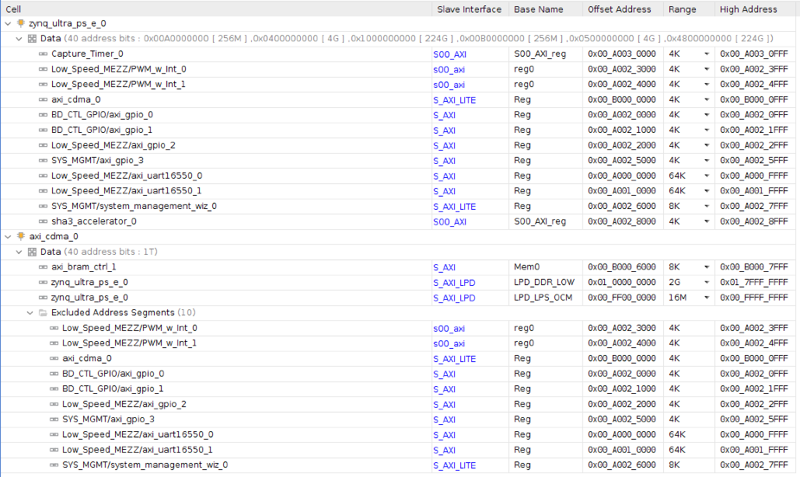Click the High Address column header
Screen dimensions: 800x477
coord(748,9)
